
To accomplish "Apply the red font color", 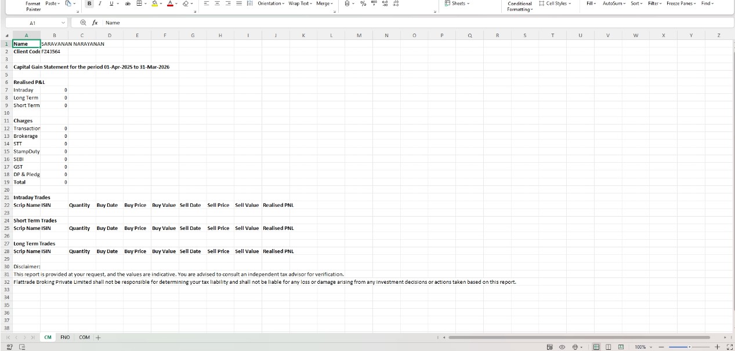I will click(x=171, y=3).
